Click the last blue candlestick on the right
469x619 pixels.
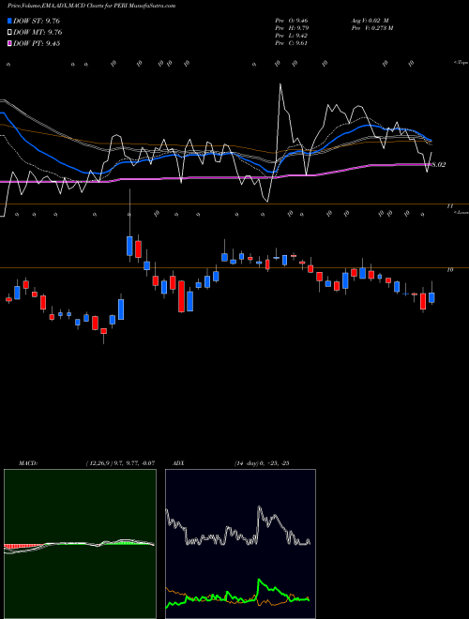click(x=431, y=297)
